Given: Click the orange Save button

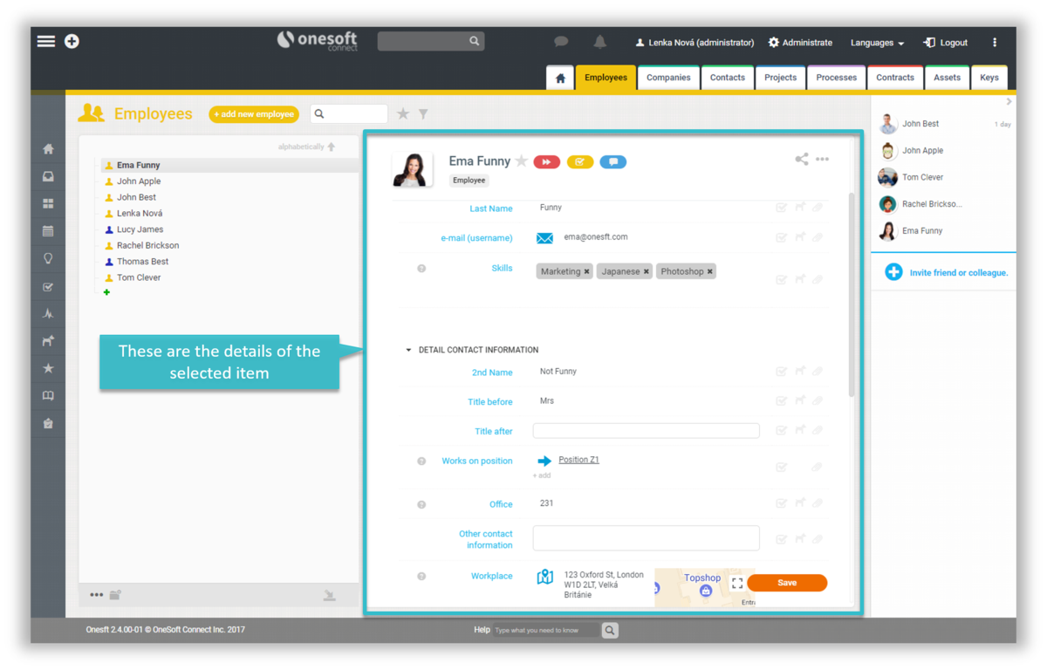Looking at the screenshot, I should point(787,583).
